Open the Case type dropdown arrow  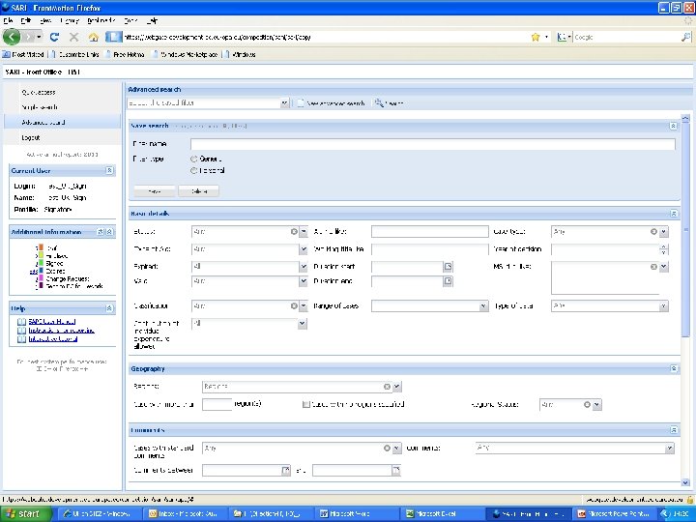(x=663, y=231)
